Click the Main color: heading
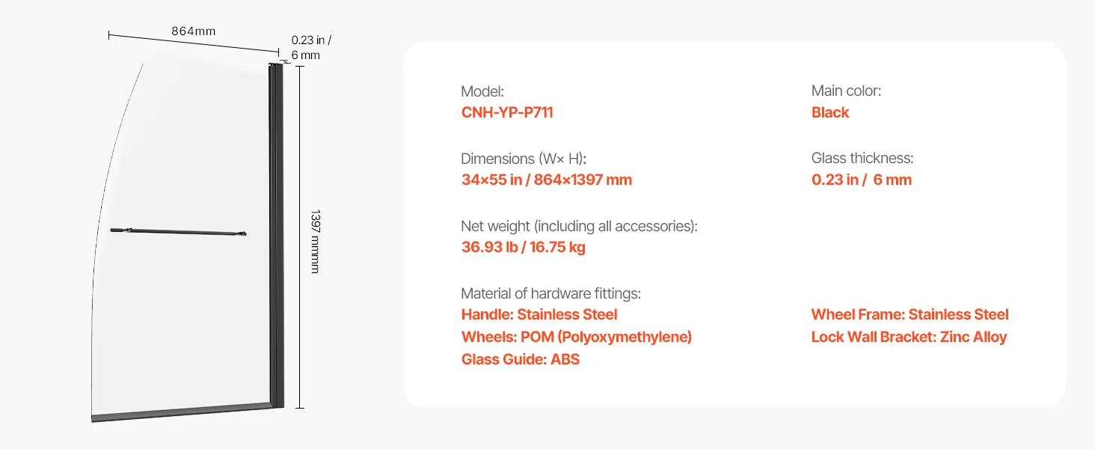This screenshot has width=1095, height=449. [x=846, y=91]
